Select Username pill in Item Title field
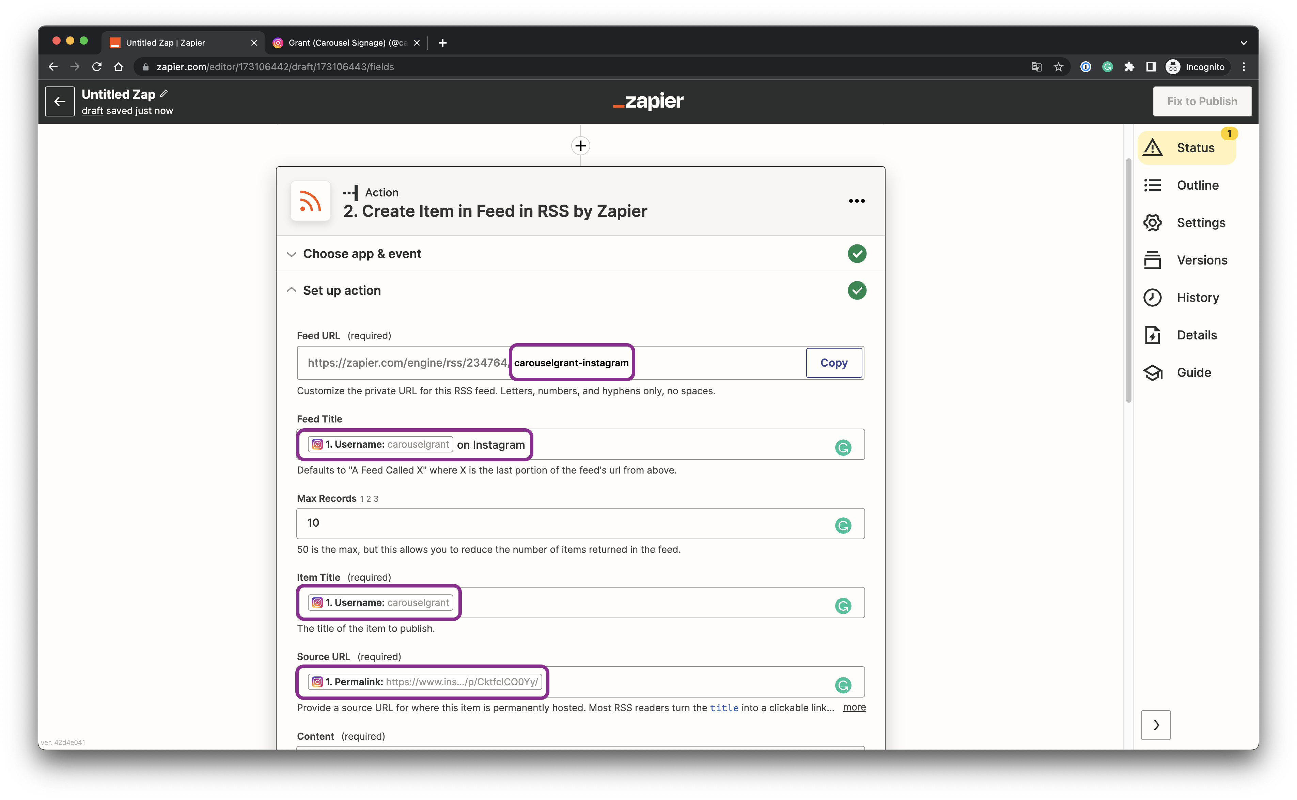Image resolution: width=1297 pixels, height=800 pixels. click(x=380, y=603)
